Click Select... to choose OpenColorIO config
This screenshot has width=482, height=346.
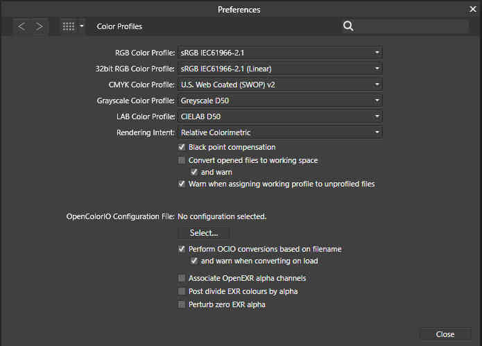click(204, 233)
